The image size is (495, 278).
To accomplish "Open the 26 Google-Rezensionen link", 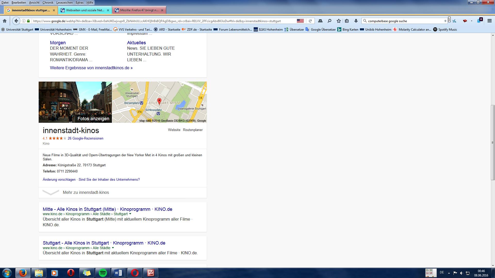I will tap(85, 138).
